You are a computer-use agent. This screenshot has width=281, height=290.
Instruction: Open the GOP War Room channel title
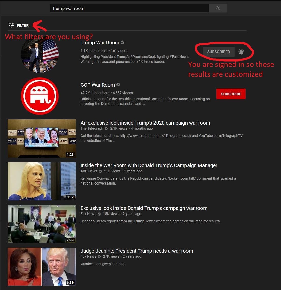[98, 85]
